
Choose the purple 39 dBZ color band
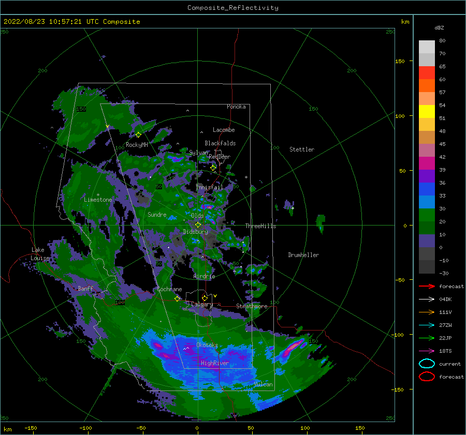427,176
